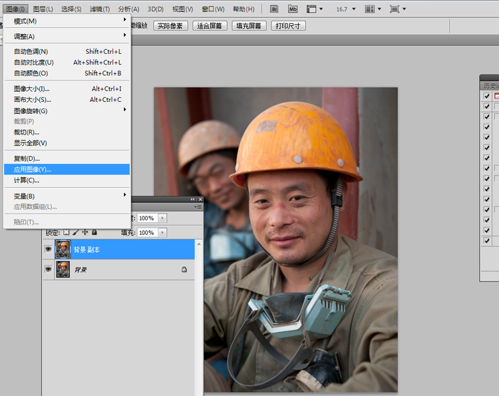Hide the 背景 副本 layer via eye icon
Screen dimensions: 499x396
(48, 250)
